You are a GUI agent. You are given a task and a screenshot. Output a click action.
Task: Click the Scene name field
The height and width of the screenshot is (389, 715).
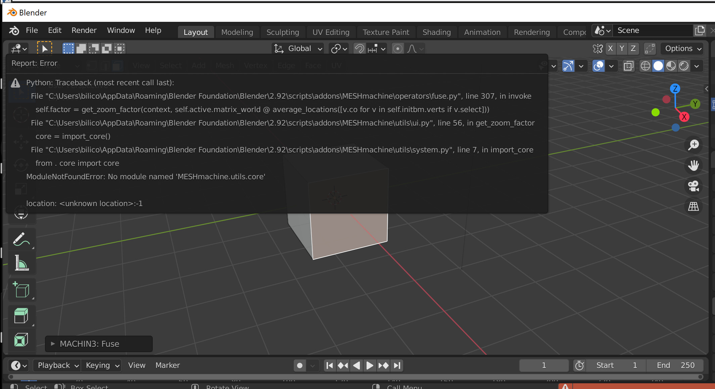point(653,31)
